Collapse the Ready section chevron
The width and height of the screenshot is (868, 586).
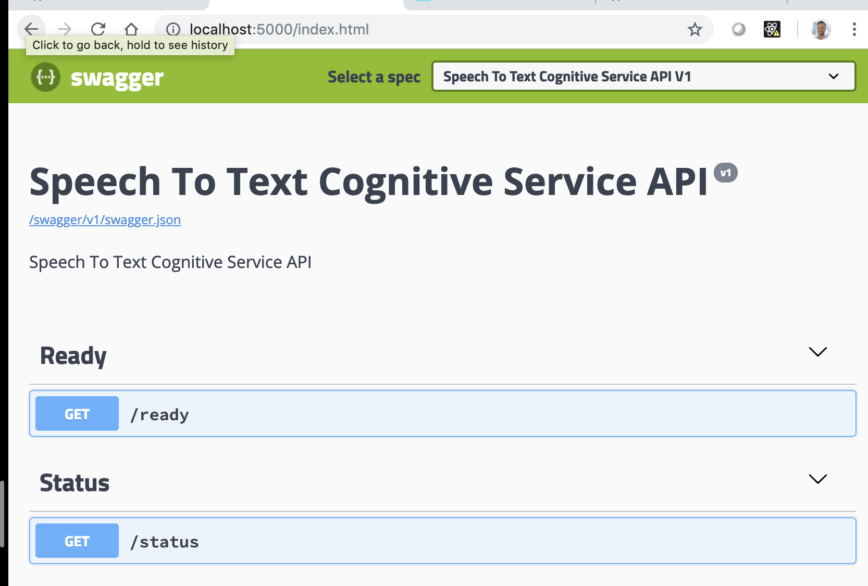817,351
